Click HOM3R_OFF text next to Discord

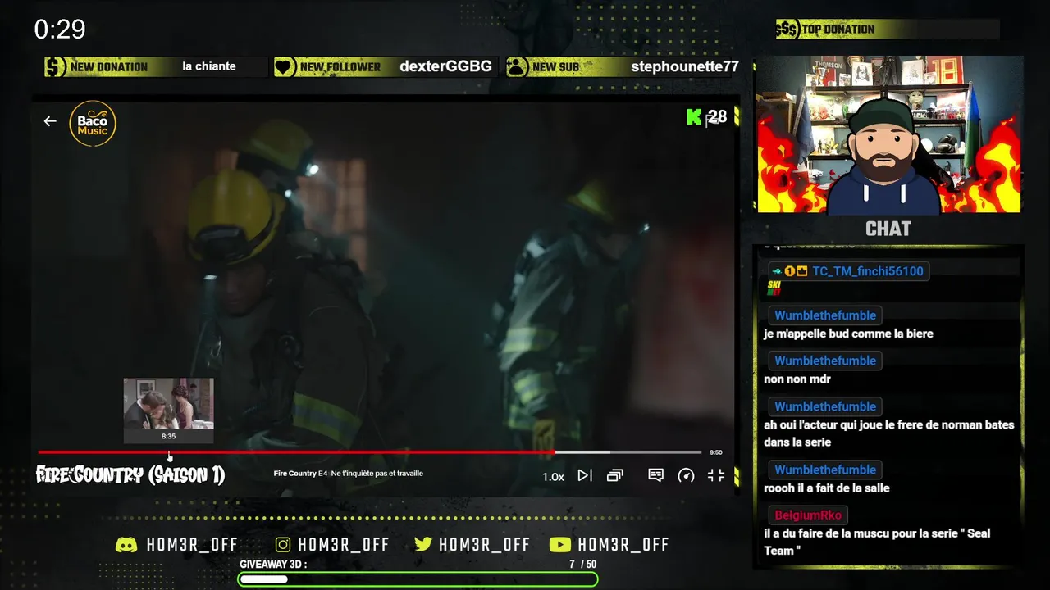pyautogui.click(x=192, y=545)
